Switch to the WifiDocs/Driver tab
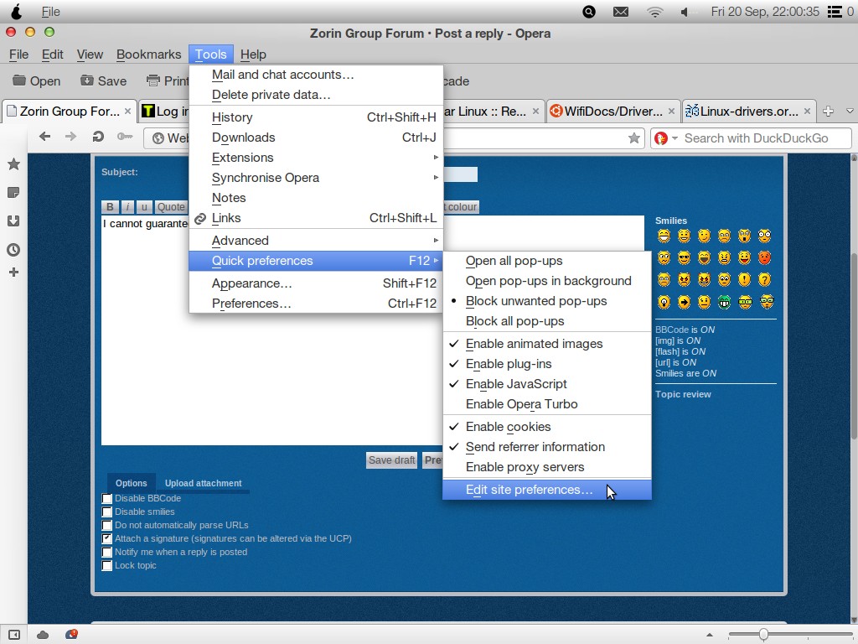 point(612,112)
